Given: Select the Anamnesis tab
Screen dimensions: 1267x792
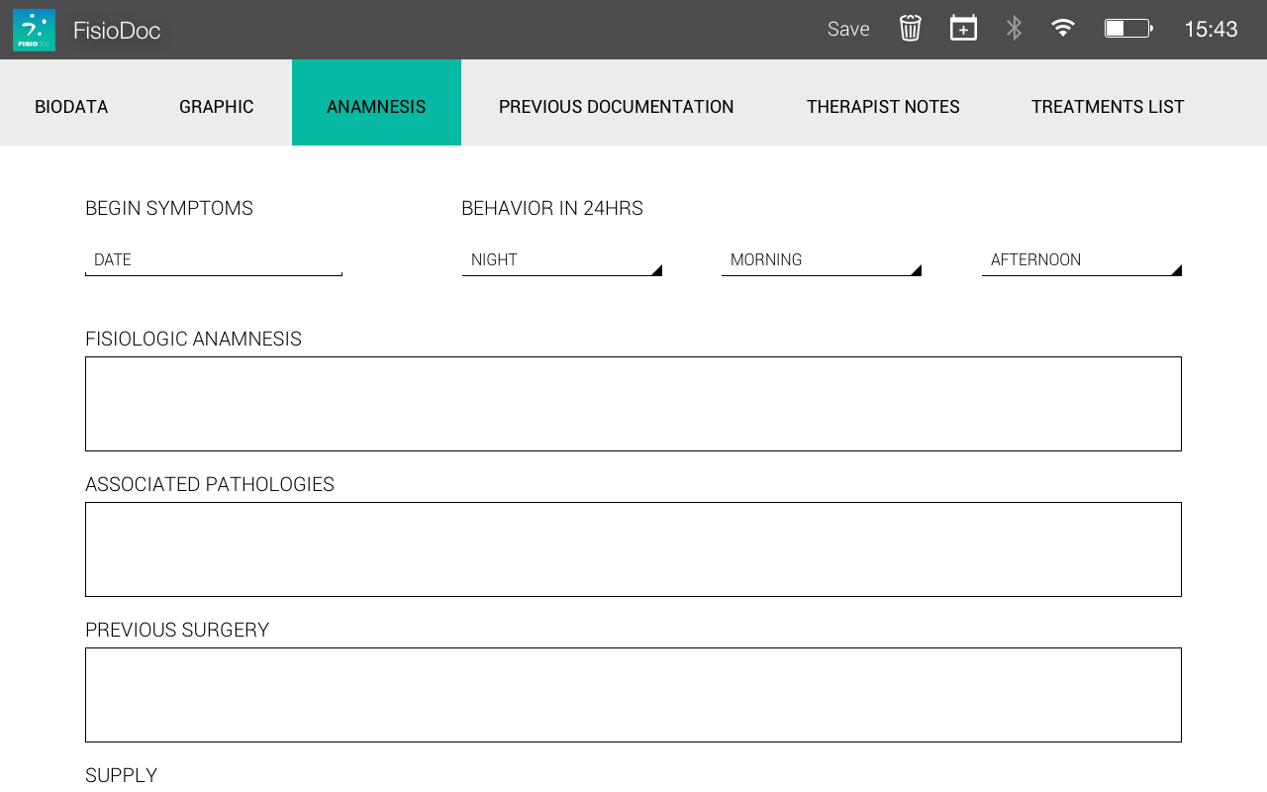Looking at the screenshot, I should point(376,103).
